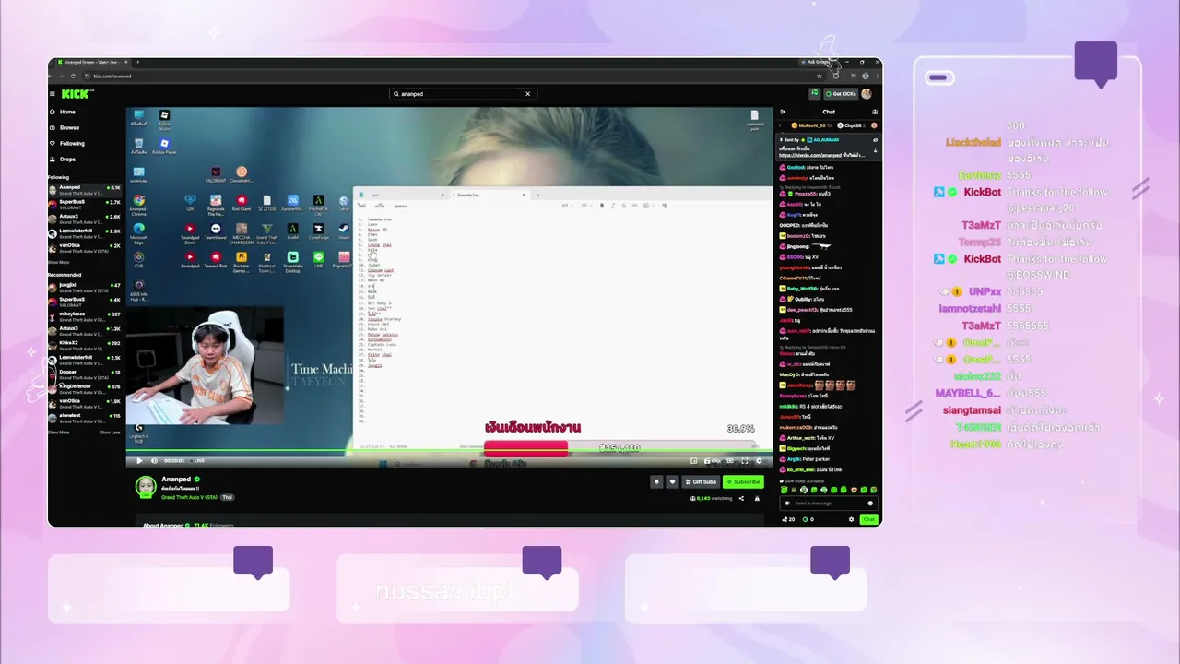Clear the search text with X
This screenshot has height=664, width=1180.
[x=528, y=93]
